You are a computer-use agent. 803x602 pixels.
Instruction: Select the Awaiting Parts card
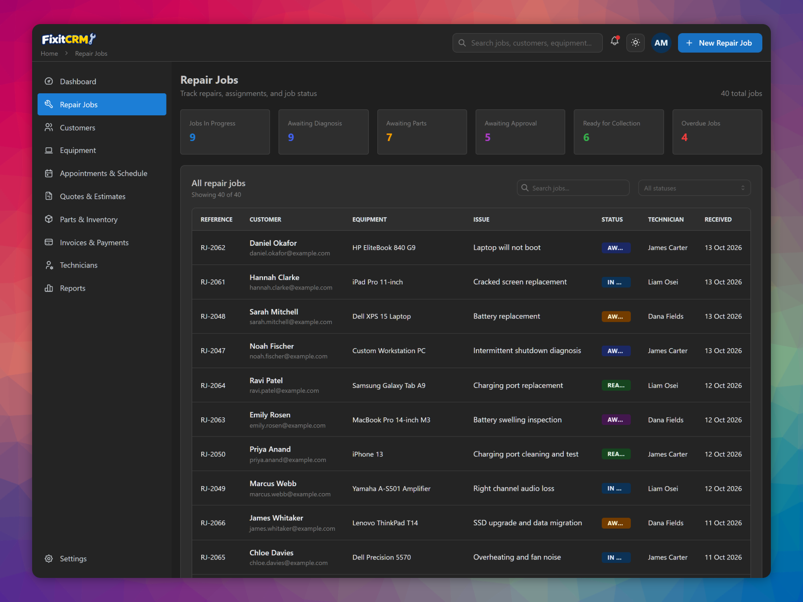click(422, 132)
